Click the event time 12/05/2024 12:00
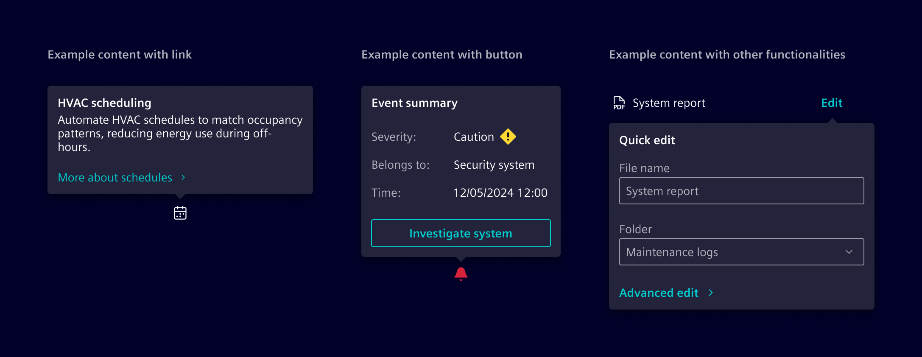The width and height of the screenshot is (922, 357). (500, 192)
